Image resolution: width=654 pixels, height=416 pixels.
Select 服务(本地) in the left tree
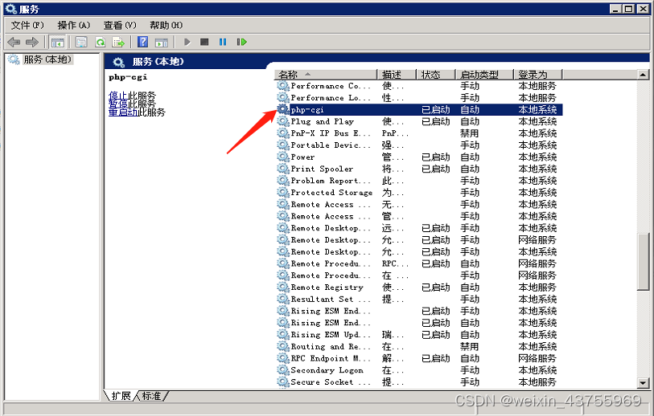[x=47, y=59]
